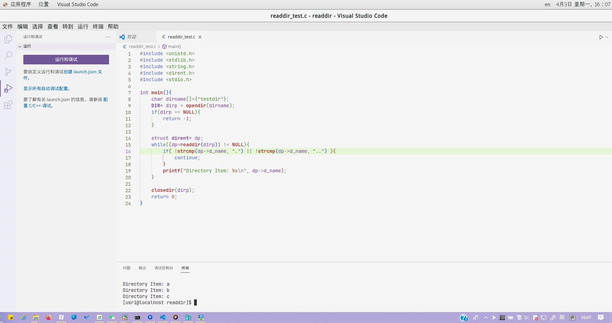Click the volume speaker tray icon

pyautogui.click(x=527, y=318)
